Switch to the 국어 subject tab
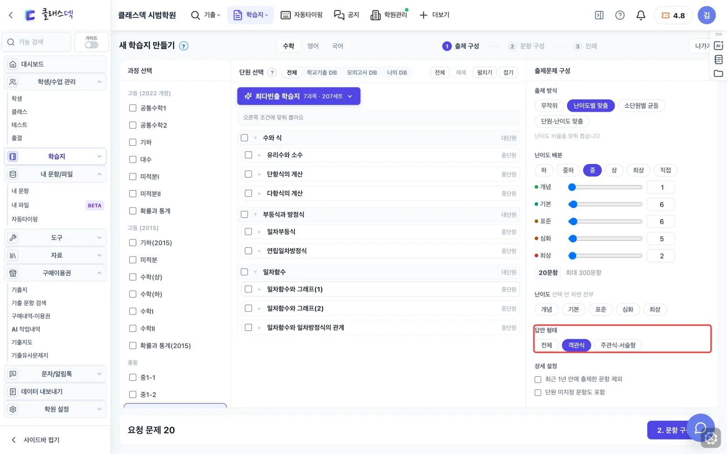This screenshot has height=454, width=727. click(338, 46)
